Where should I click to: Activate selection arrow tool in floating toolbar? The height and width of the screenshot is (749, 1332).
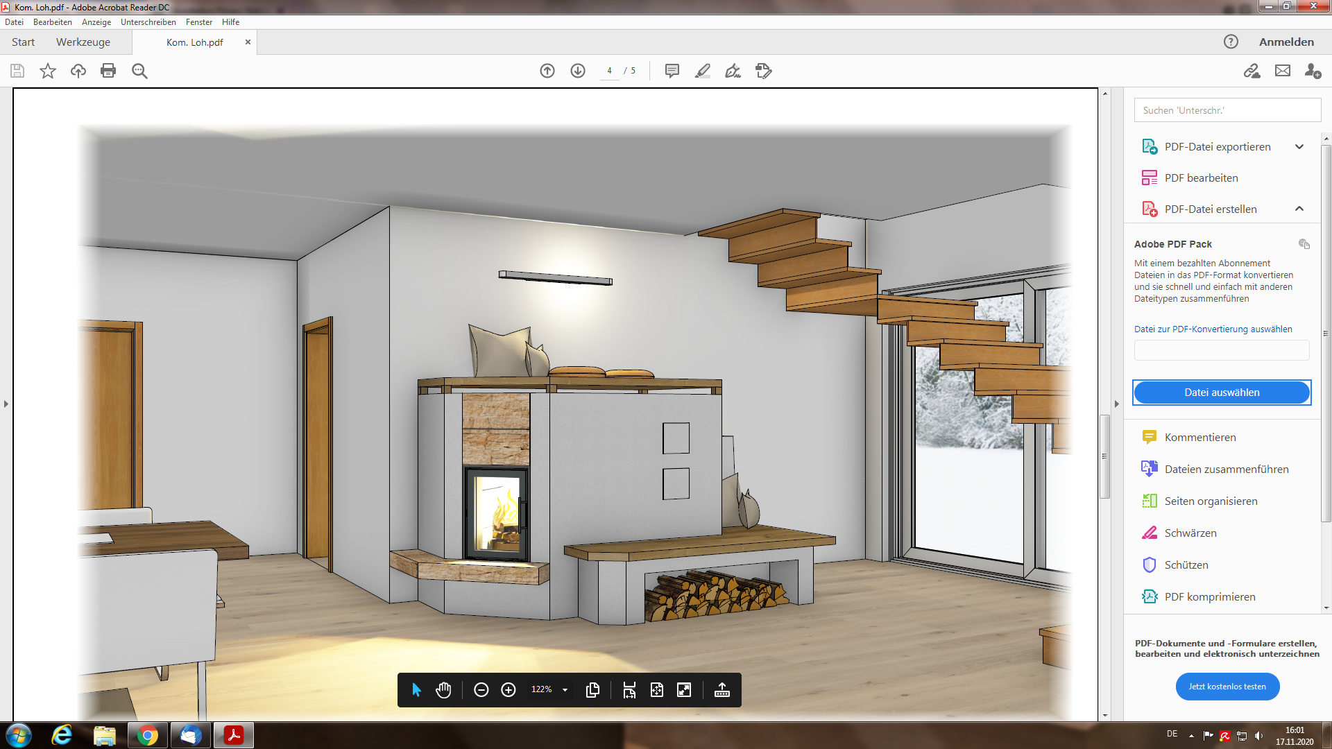(x=416, y=690)
